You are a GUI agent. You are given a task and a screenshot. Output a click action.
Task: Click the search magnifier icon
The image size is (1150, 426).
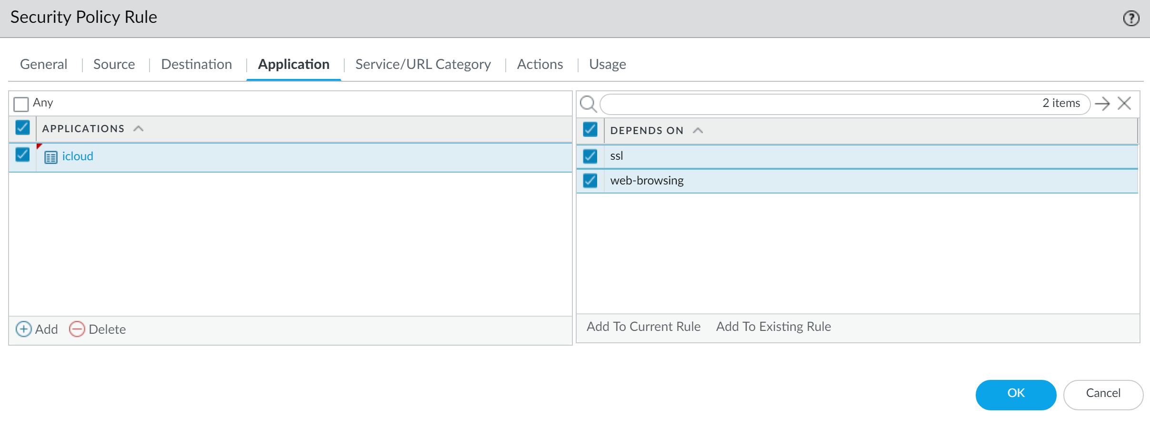(x=588, y=104)
